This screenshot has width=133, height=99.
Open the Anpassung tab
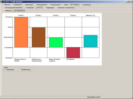(x=29, y=5)
